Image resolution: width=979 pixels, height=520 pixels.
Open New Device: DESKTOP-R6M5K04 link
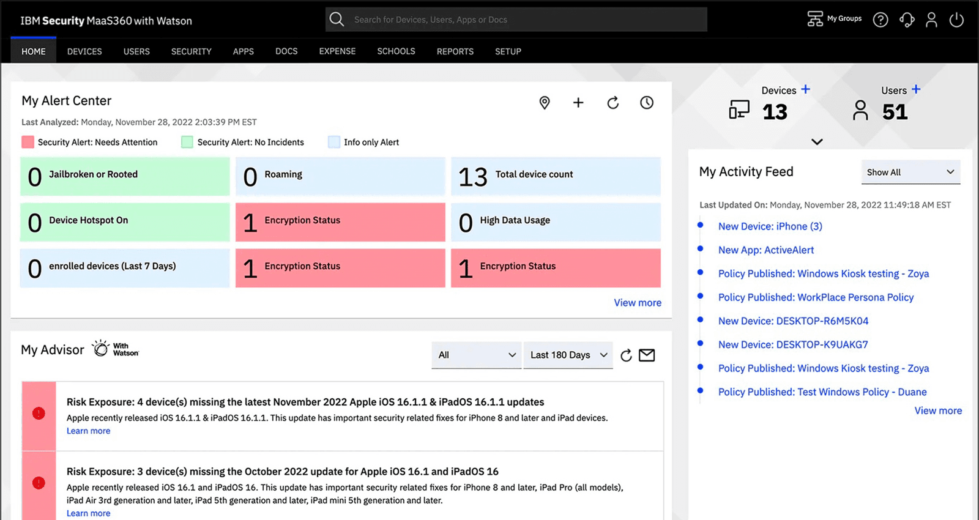[x=794, y=321]
